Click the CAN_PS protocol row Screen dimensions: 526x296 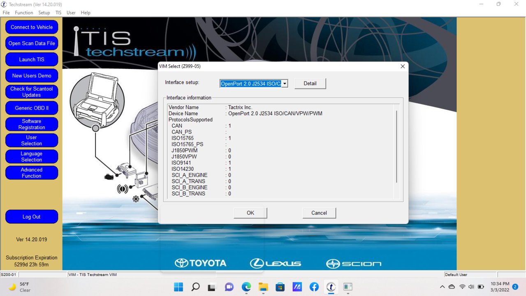tap(199, 132)
